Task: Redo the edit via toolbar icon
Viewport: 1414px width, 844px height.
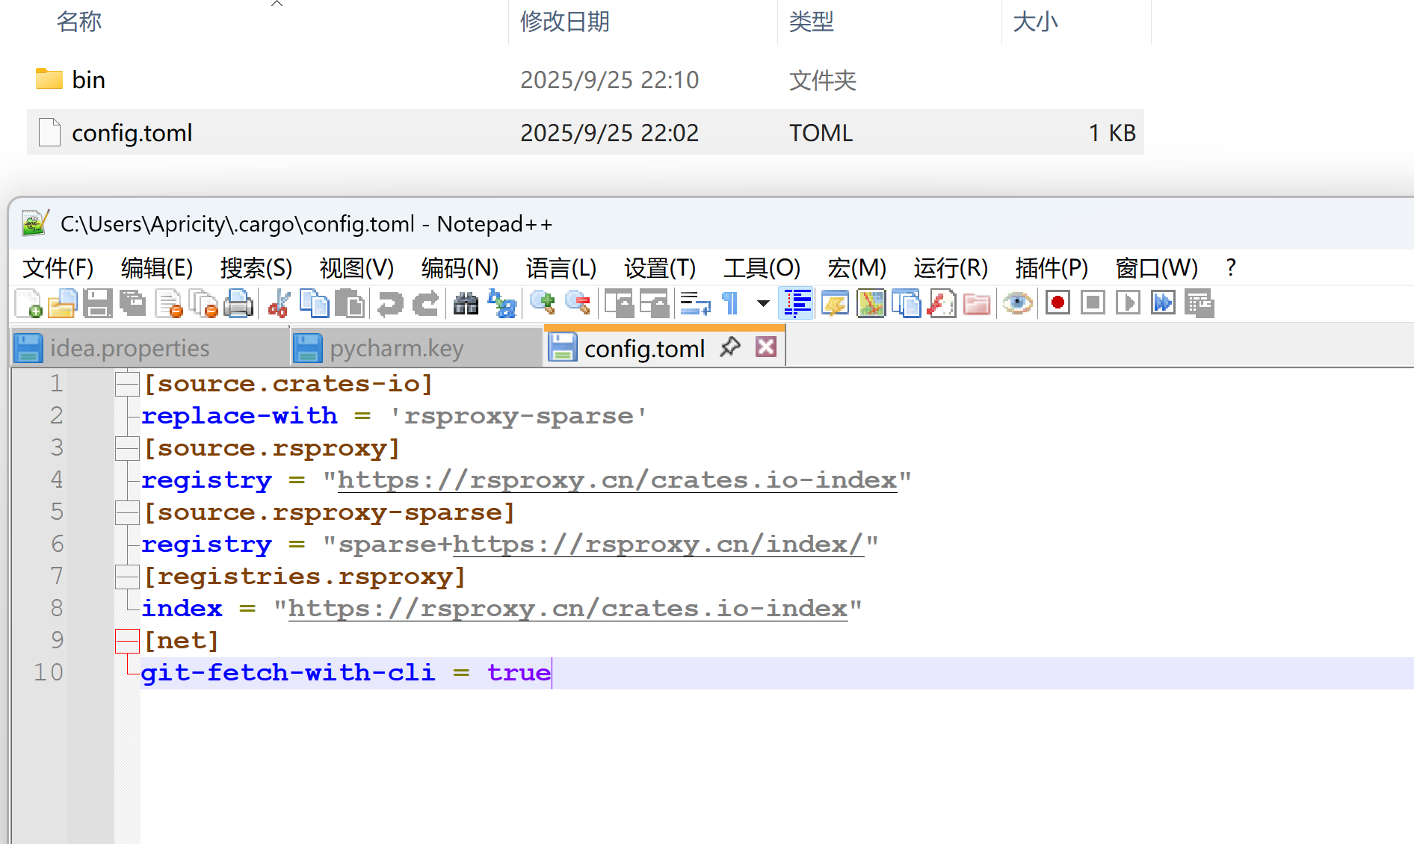Action: 426,303
